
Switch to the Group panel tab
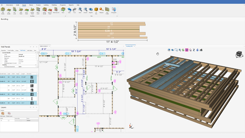pyautogui.click(x=17, y=50)
